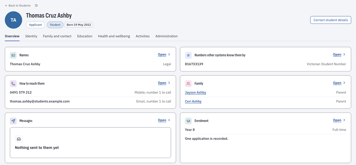Viewport: 356px width, 165px height.
Task: Click the Enrolment graduation cap icon
Action: (188, 121)
